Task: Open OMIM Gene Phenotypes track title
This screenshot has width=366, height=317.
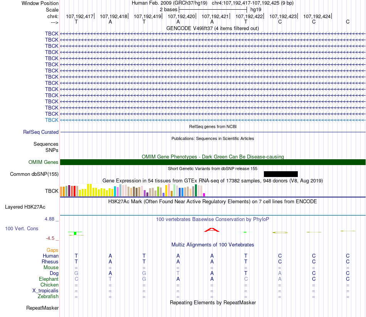Action: [x=213, y=157]
